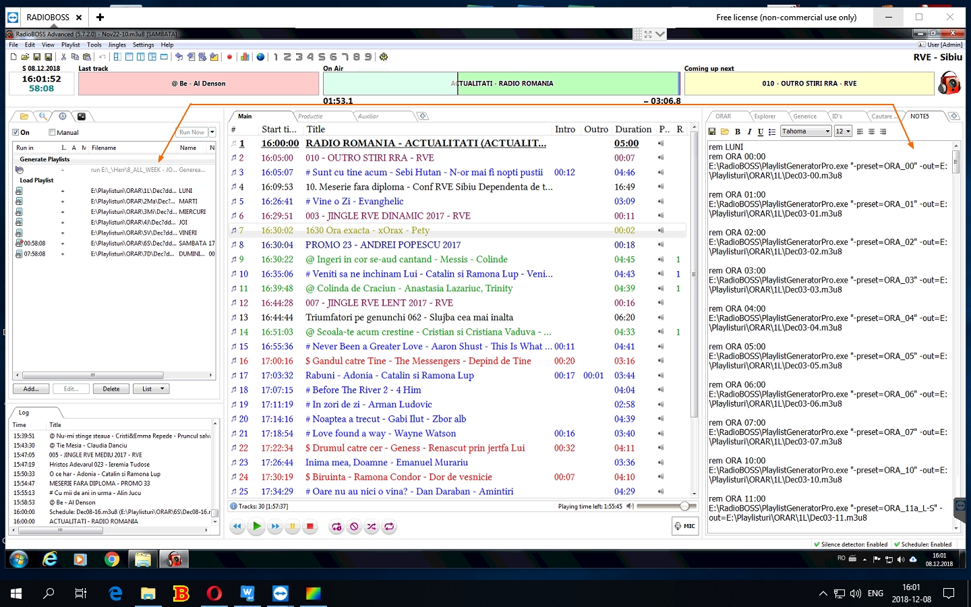Toggle the MIC microphone button
This screenshot has height=607, width=971.
[686, 526]
